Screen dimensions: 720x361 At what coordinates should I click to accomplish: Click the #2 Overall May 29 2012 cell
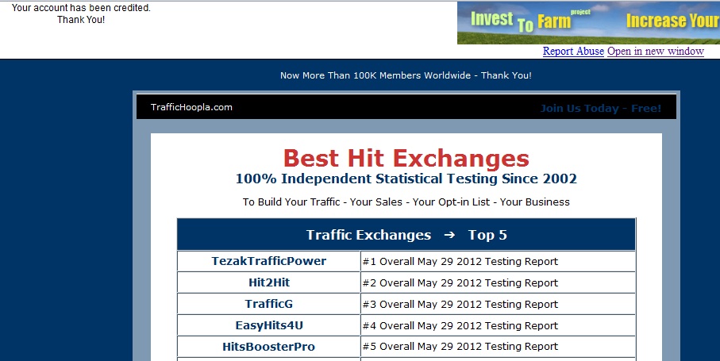pyautogui.click(x=498, y=282)
